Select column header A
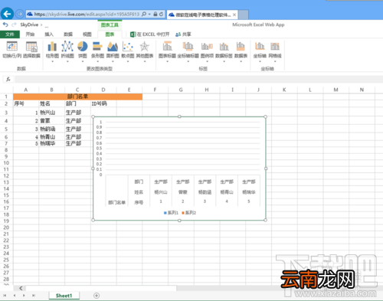The width and height of the screenshot is (383, 301). click(x=26, y=90)
